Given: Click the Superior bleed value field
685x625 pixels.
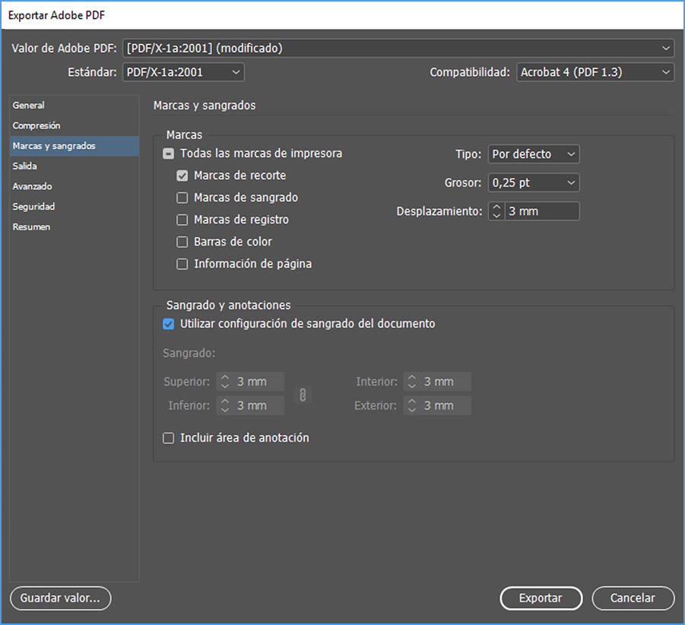Looking at the screenshot, I should (x=258, y=382).
